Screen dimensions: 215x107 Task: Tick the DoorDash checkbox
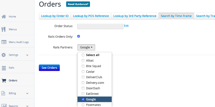pyautogui.click(x=83, y=88)
